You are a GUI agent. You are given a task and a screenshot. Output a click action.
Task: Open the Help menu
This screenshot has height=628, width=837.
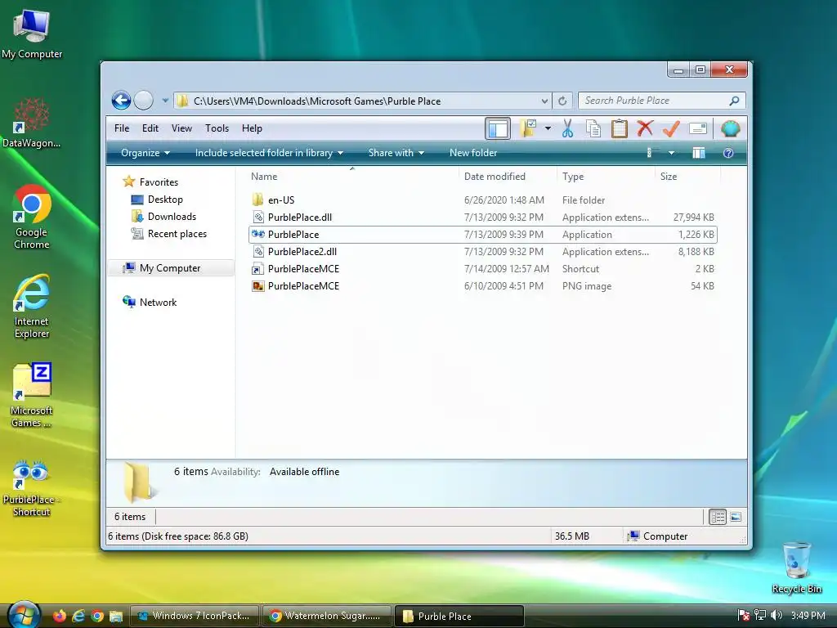[x=252, y=128]
